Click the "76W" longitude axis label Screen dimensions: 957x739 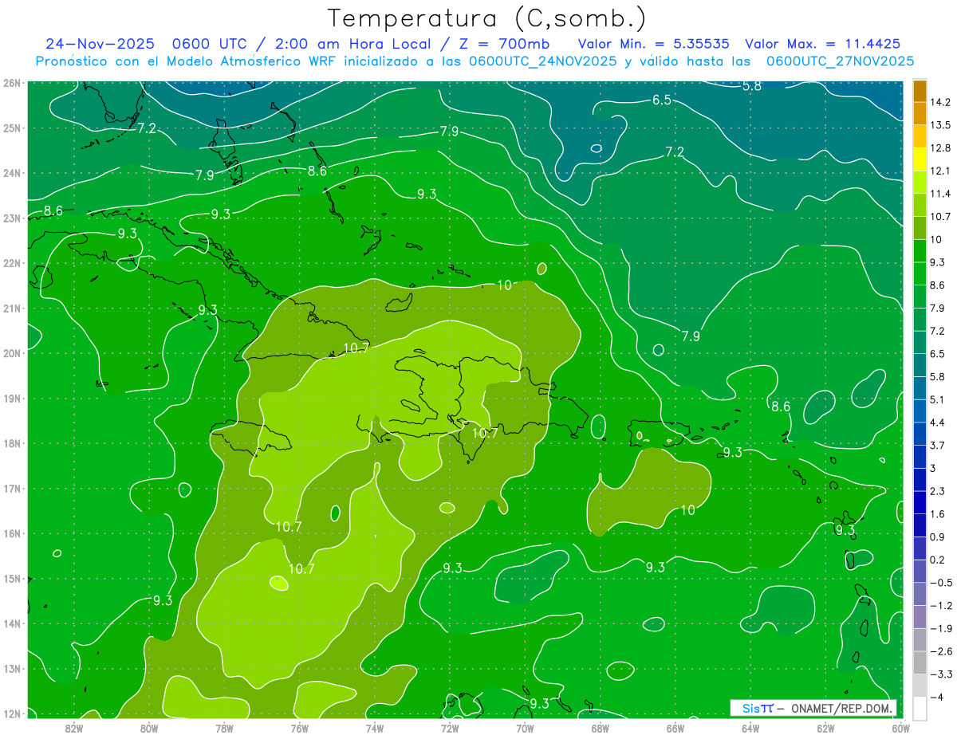[299, 728]
